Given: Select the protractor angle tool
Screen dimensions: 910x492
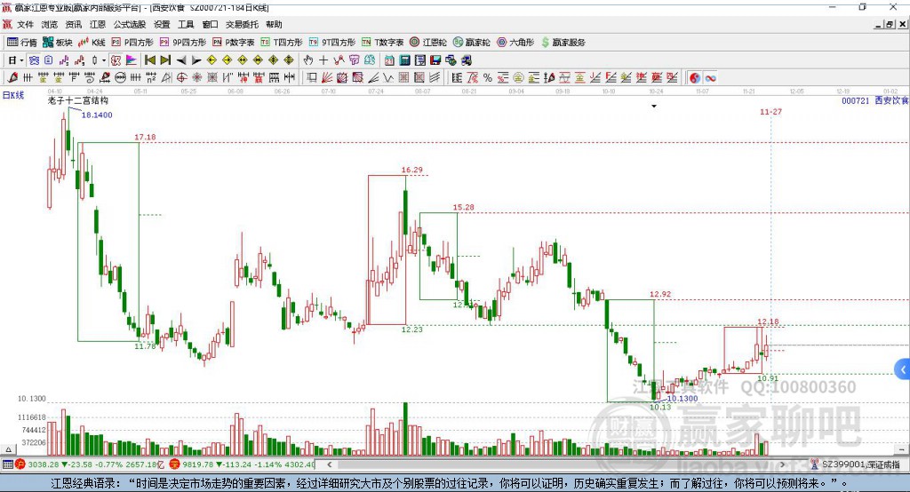Looking at the screenshot, I should [x=166, y=78].
